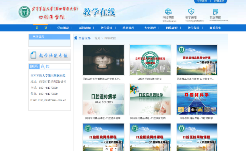Click the 当前位置 walking figure icon

76,38
